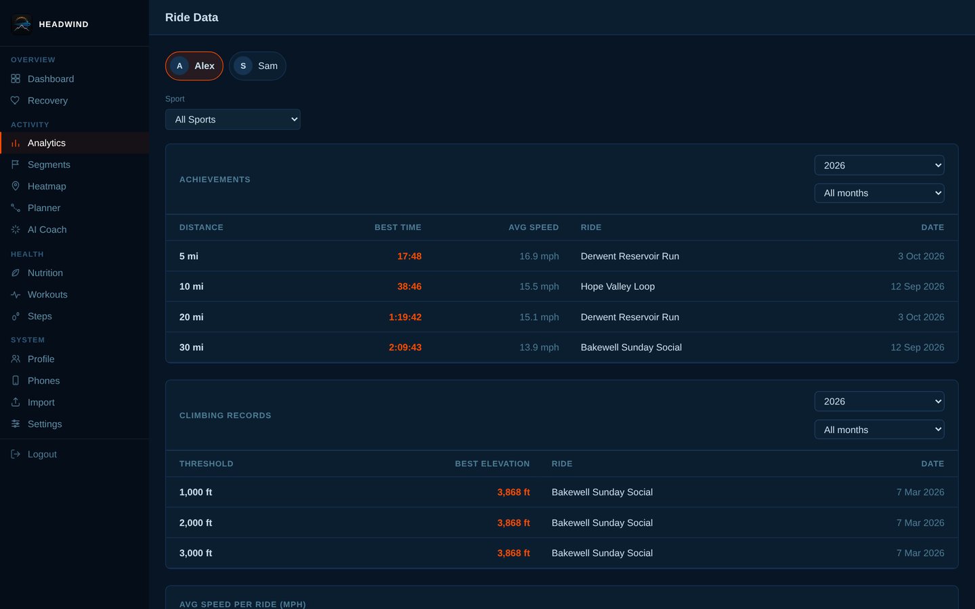Open the Workouts menu item

(x=74, y=295)
